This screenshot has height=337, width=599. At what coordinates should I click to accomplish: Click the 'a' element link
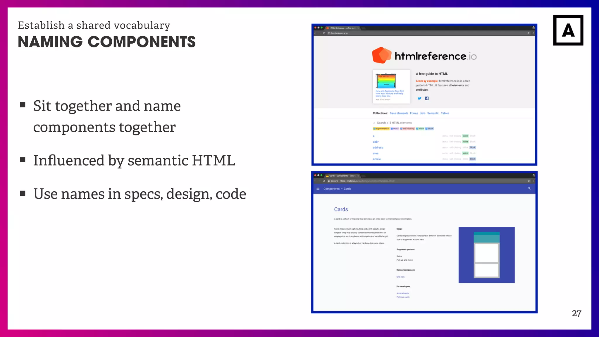(374, 136)
